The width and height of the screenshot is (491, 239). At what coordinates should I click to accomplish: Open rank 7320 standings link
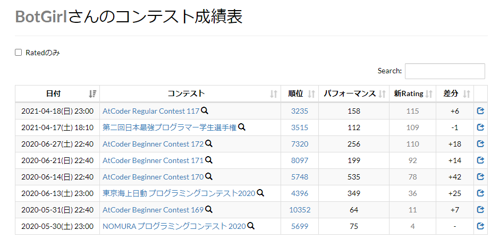click(x=300, y=144)
